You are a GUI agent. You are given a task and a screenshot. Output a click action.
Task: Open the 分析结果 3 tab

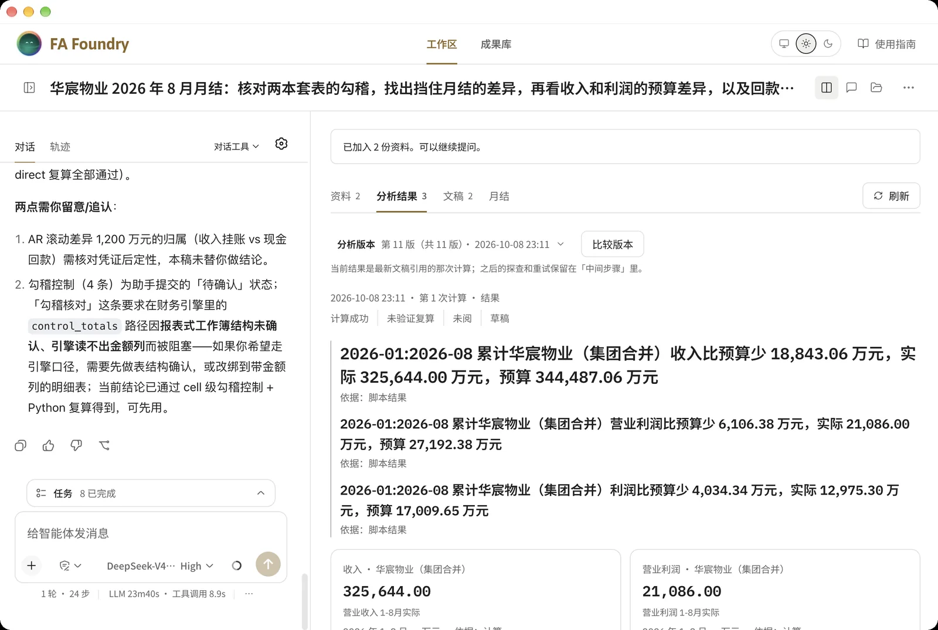(402, 196)
